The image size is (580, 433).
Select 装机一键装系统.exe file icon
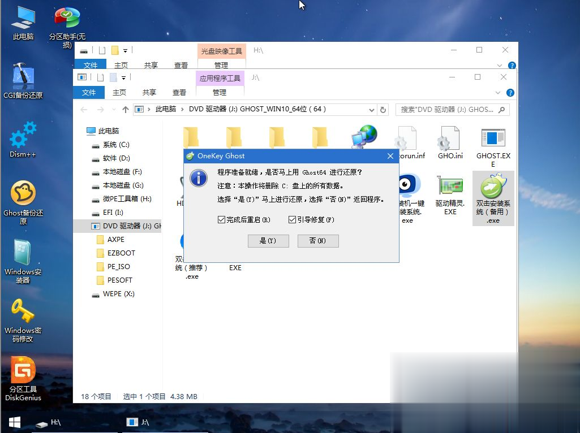click(411, 199)
